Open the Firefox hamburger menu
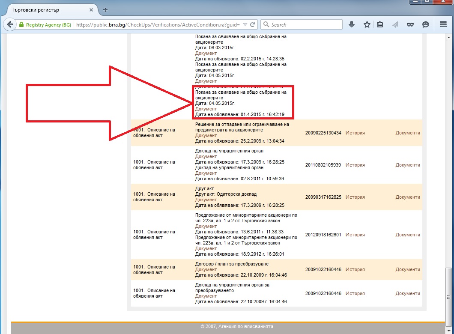Screen dimensions: 454x334 point(443,25)
